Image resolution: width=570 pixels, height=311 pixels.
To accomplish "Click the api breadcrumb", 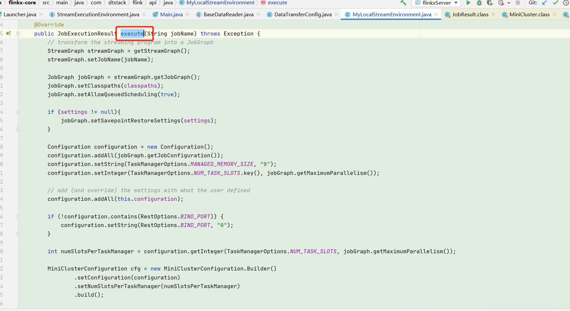I will click(153, 3).
